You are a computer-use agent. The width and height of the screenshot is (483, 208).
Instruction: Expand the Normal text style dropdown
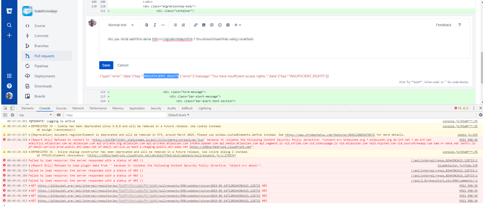click(x=121, y=25)
